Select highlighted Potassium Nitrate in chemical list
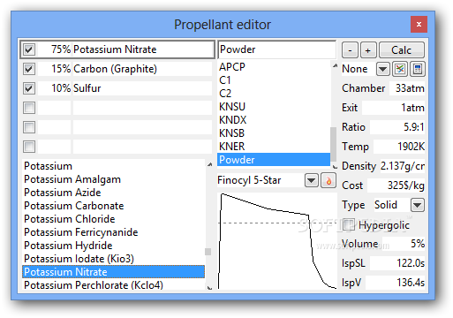This screenshot has height=318, width=453. pyautogui.click(x=113, y=272)
